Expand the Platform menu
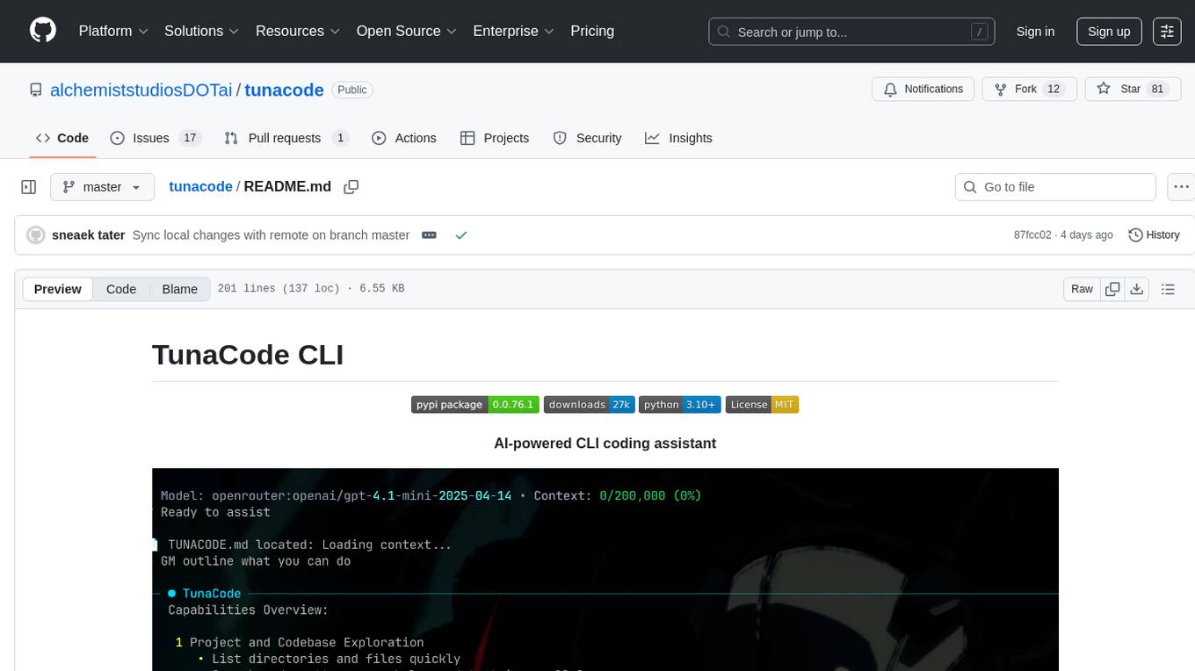Viewport: 1195px width, 671px height. 113,31
